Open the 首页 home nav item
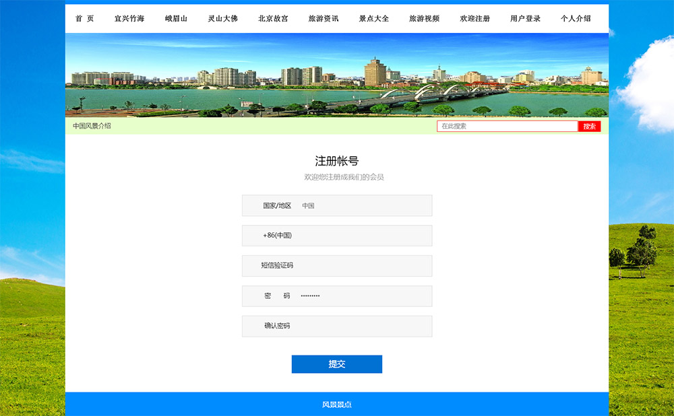This screenshot has height=416, width=674. [85, 18]
